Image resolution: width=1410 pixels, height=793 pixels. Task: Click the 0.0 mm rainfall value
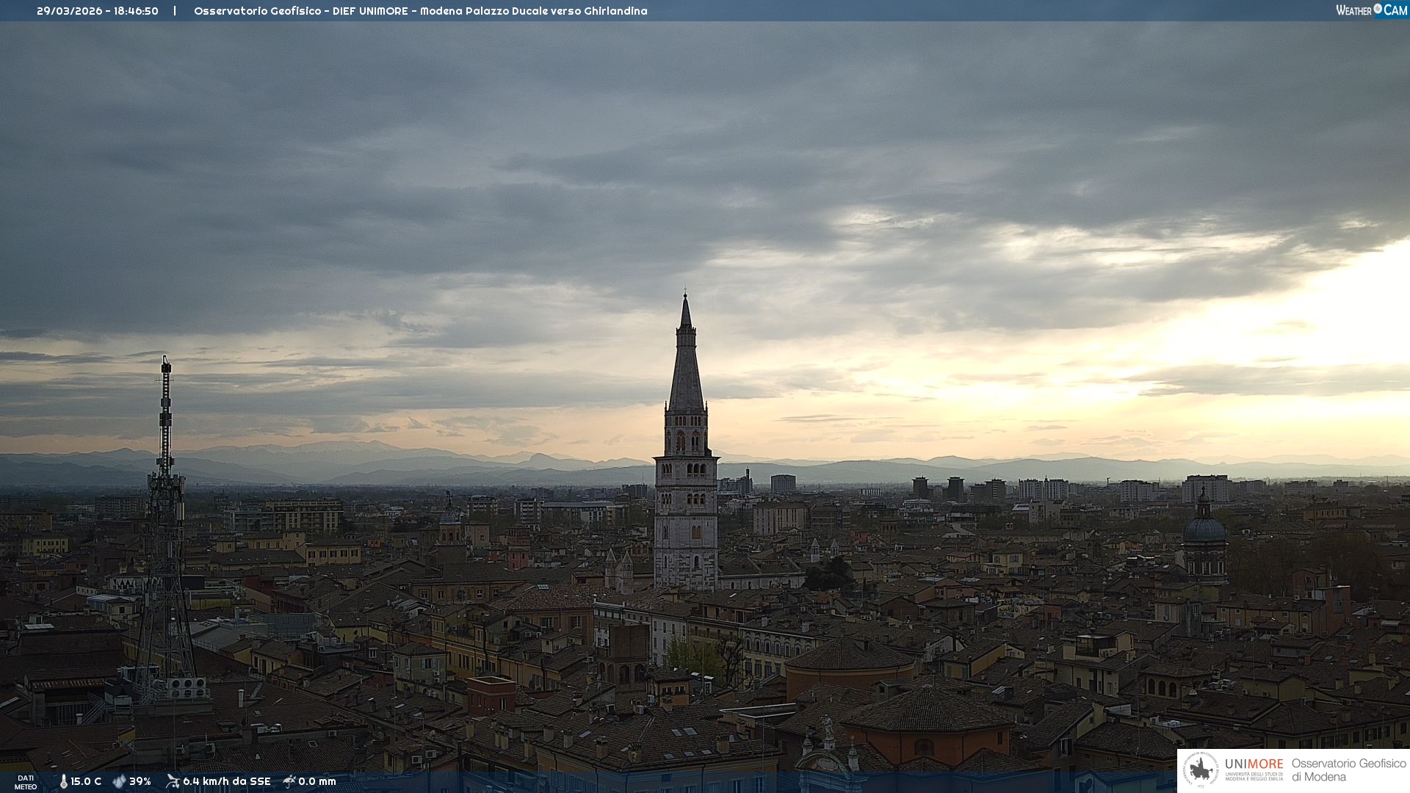(x=317, y=781)
